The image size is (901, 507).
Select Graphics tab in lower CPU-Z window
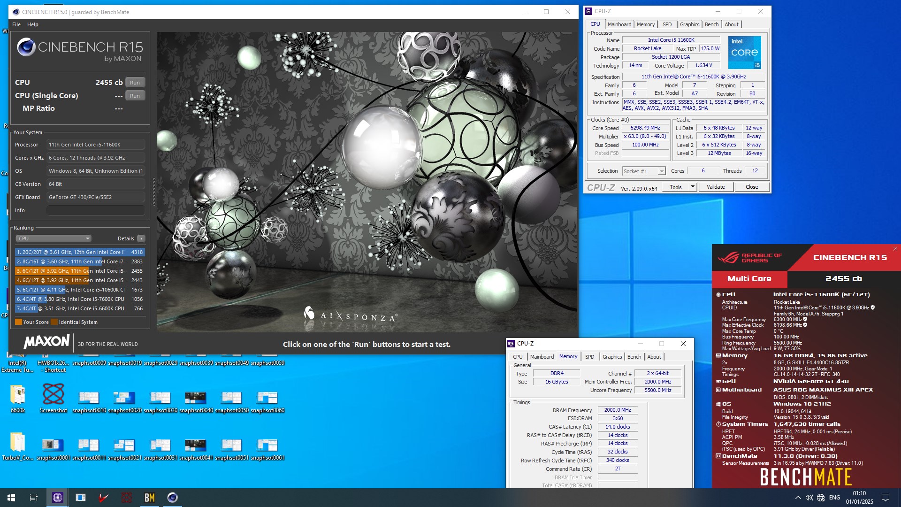pyautogui.click(x=612, y=357)
